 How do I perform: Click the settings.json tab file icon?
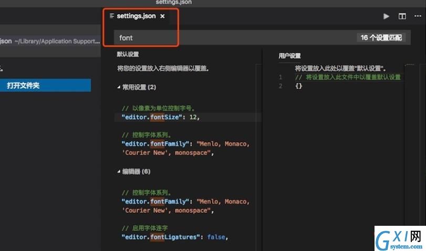click(112, 16)
